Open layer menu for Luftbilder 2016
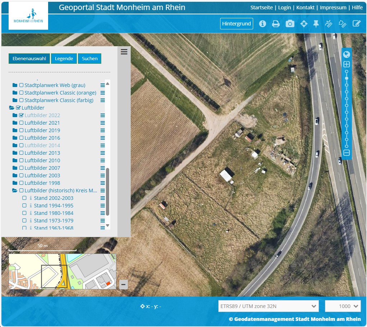This screenshot has width=367, height=327. 102,138
